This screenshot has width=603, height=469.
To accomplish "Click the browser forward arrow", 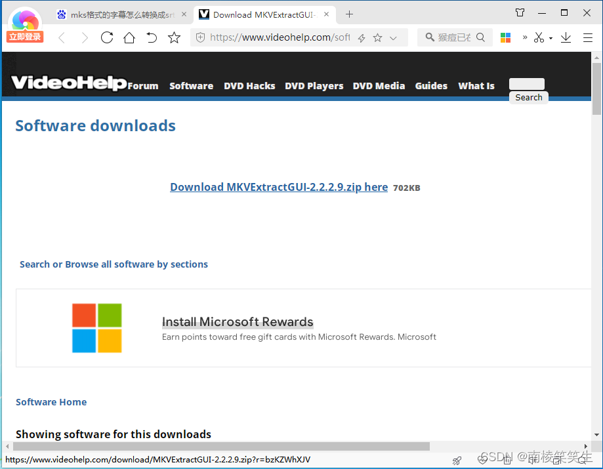I will [85, 37].
